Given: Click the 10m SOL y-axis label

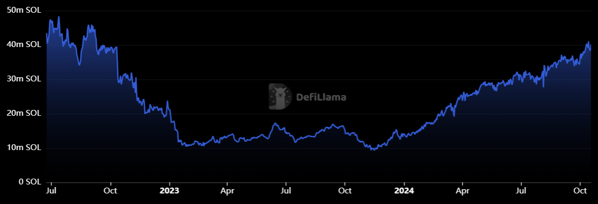Looking at the screenshot, I should tap(24, 147).
